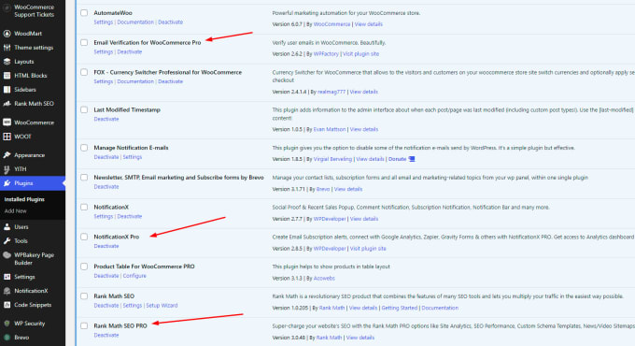Click the Theme settings sliders icon
635x346 pixels.
coord(7,48)
